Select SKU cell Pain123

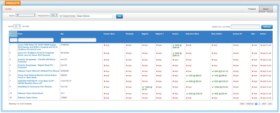coord(64,87)
